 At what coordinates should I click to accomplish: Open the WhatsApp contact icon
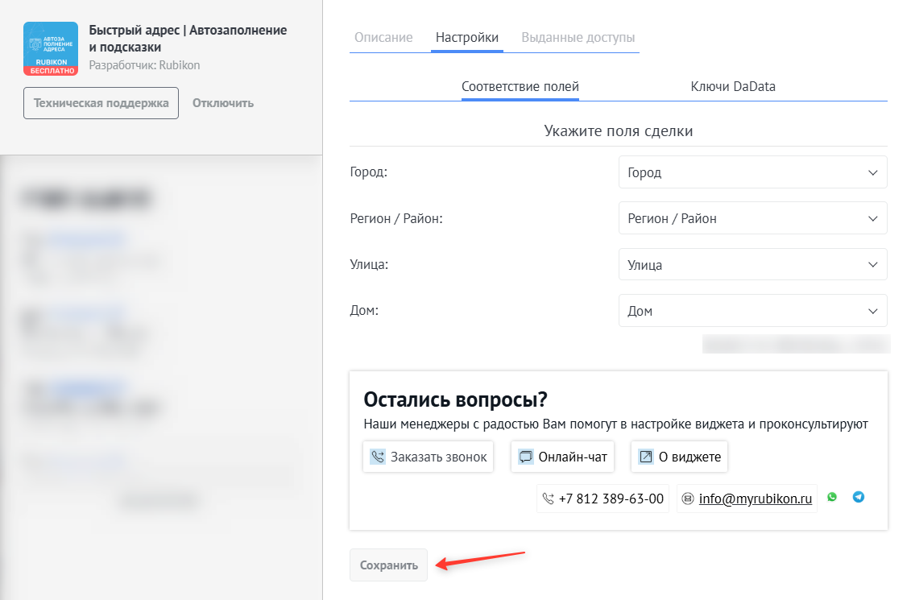(832, 497)
